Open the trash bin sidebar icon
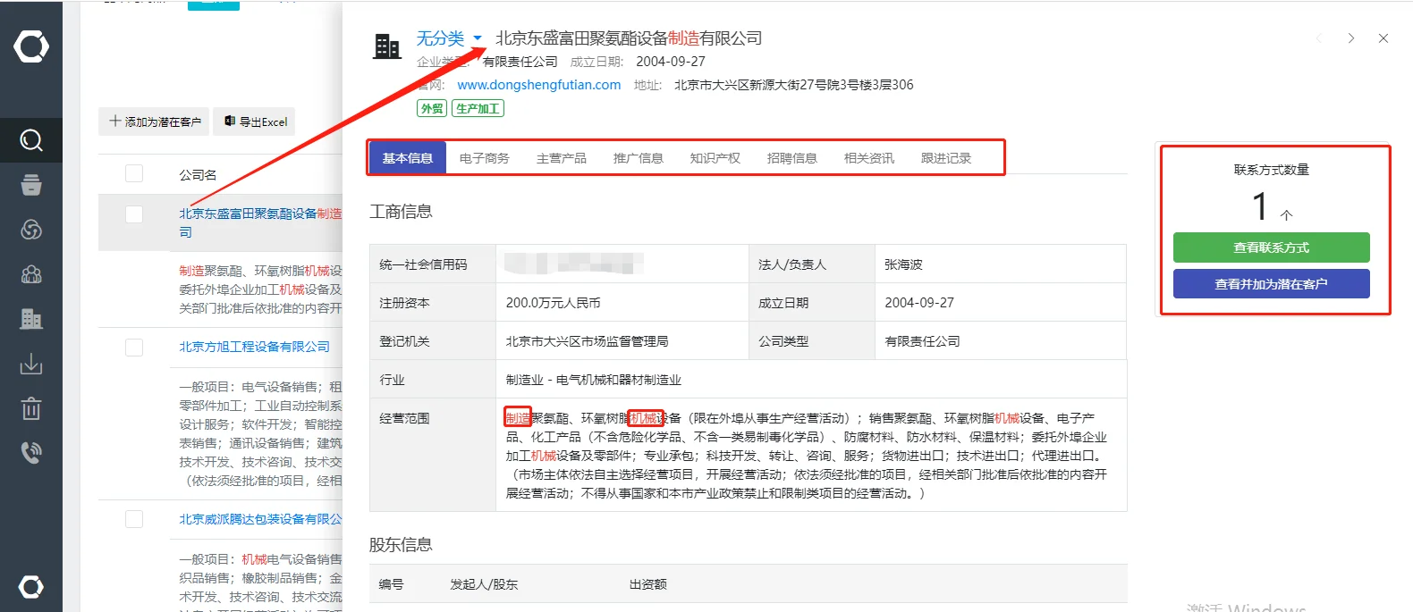The height and width of the screenshot is (612, 1413). click(x=31, y=408)
